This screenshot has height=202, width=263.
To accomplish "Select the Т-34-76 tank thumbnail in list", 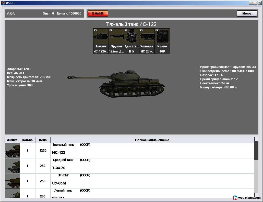I will [x=13, y=166].
